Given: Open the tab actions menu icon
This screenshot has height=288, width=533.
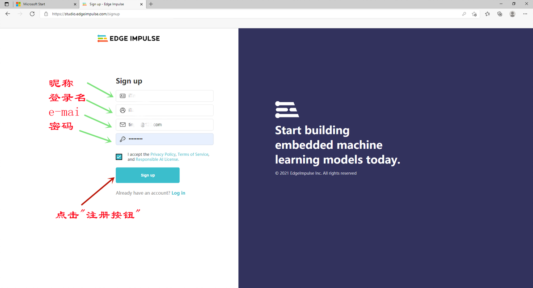Looking at the screenshot, I should [6, 4].
